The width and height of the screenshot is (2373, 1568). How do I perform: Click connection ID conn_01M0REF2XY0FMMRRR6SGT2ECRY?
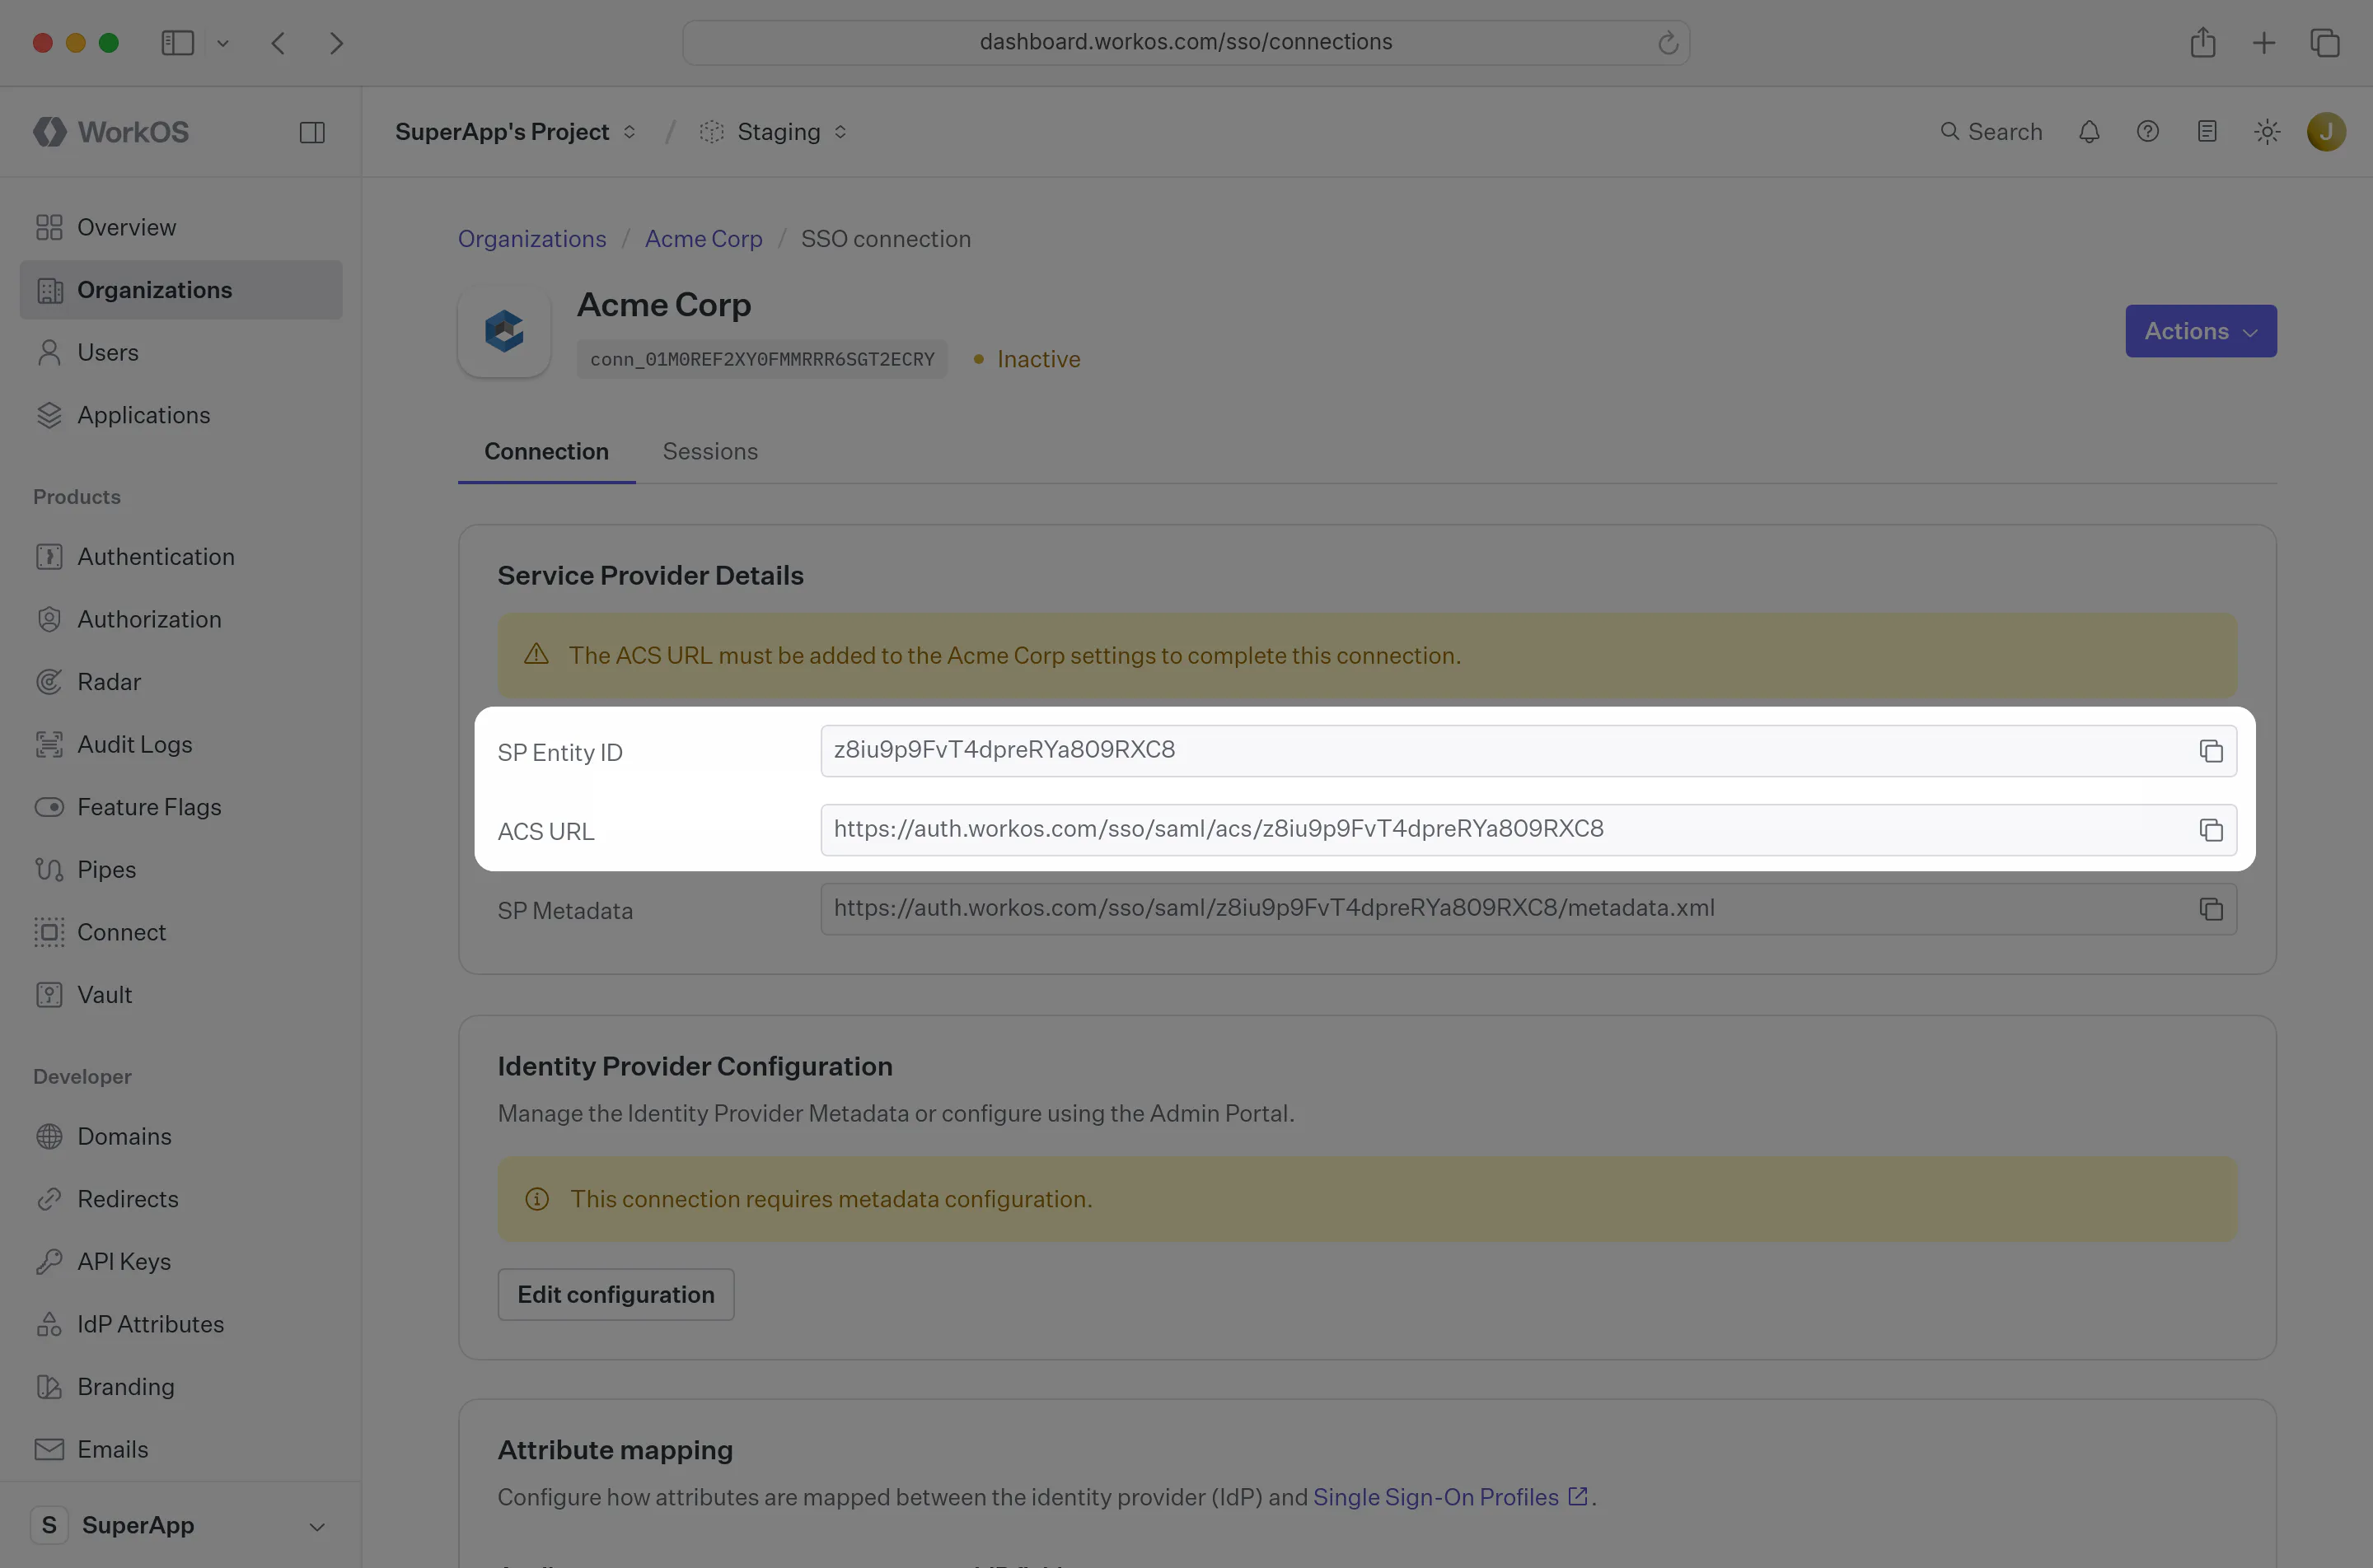click(x=762, y=360)
